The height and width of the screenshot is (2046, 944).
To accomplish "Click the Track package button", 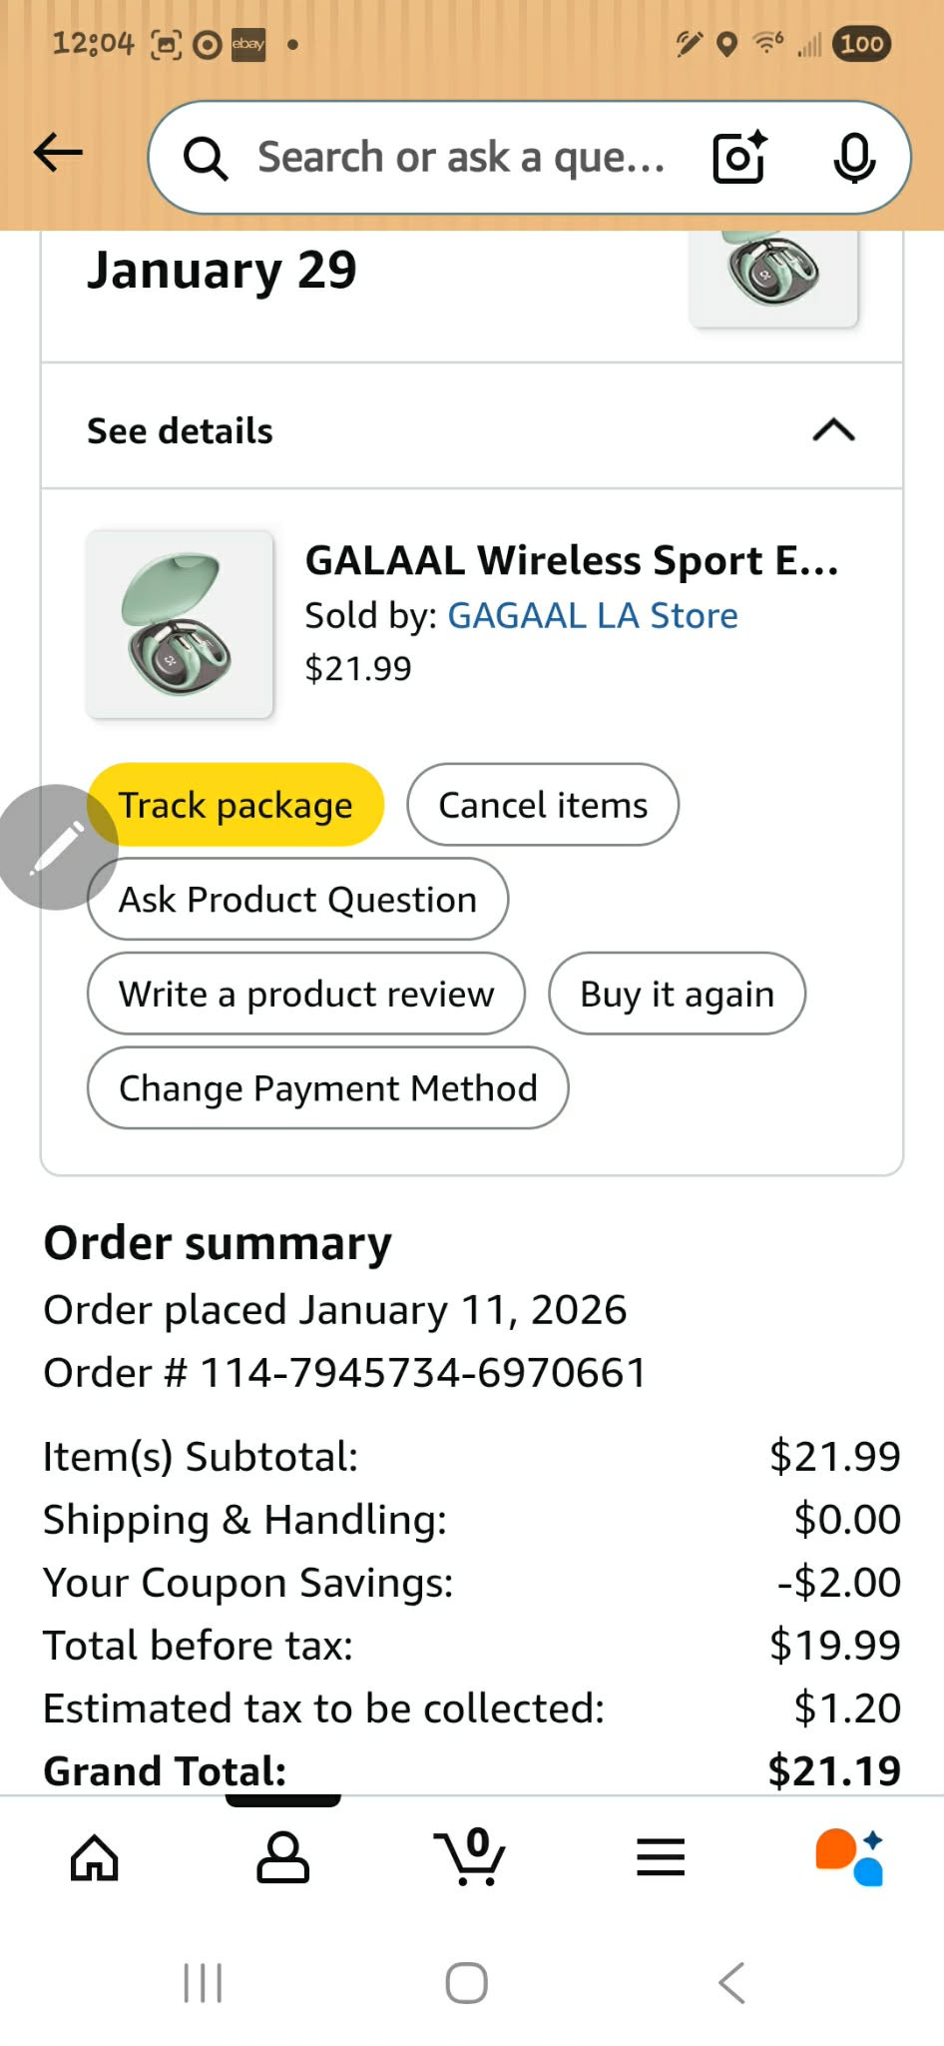I will pos(236,805).
